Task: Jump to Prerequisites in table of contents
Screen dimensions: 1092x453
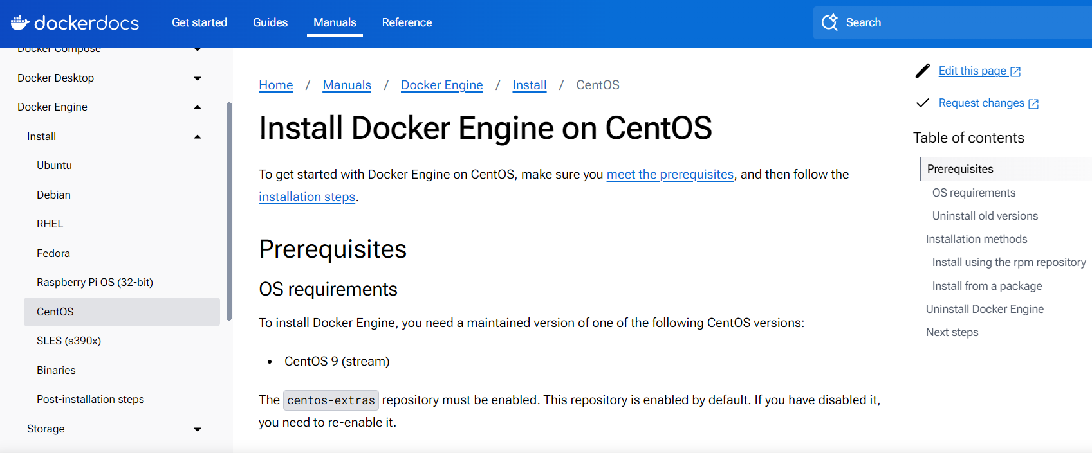Action: pyautogui.click(x=960, y=169)
